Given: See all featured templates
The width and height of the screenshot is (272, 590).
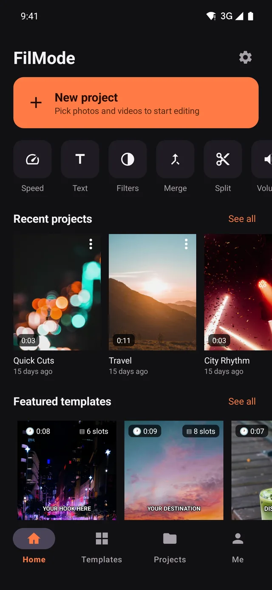Looking at the screenshot, I should pos(242,402).
